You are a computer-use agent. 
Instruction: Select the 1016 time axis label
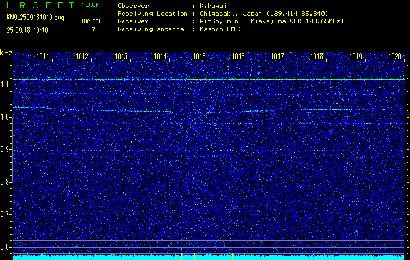coord(239,56)
